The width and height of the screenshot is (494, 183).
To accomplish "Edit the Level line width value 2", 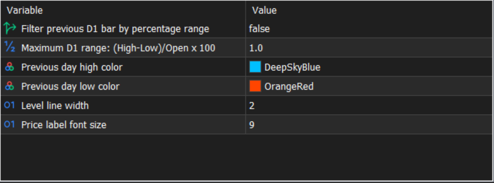I will (369, 105).
